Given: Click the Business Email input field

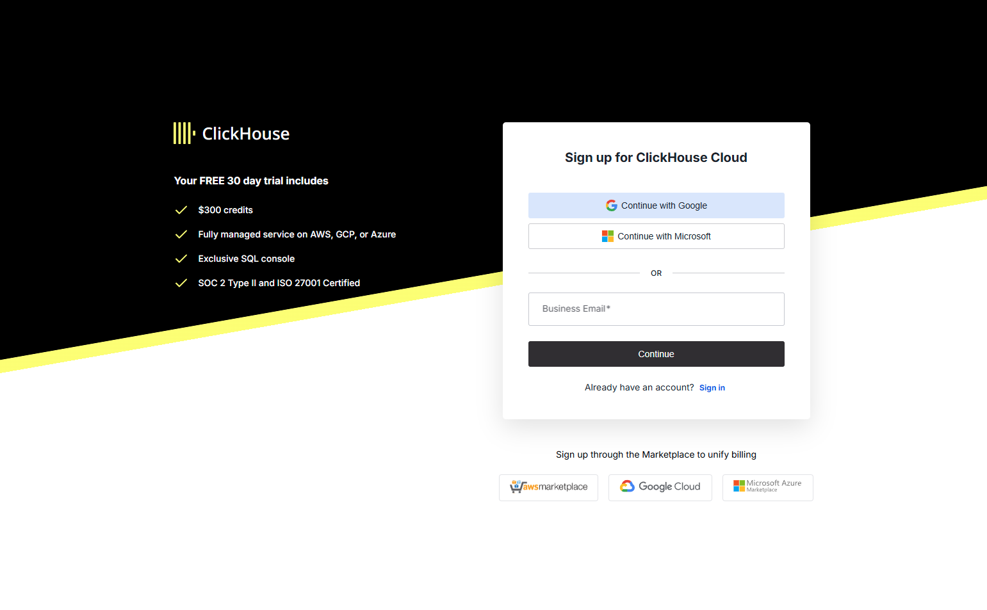Looking at the screenshot, I should point(656,309).
